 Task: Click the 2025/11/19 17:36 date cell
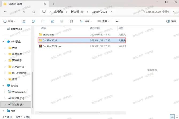[100, 46]
